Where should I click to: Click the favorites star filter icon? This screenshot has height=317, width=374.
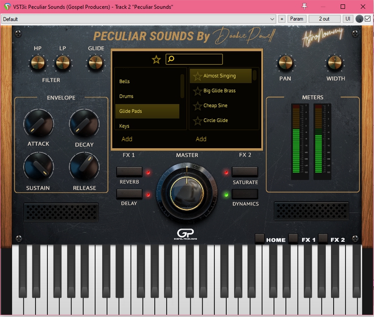(x=157, y=60)
